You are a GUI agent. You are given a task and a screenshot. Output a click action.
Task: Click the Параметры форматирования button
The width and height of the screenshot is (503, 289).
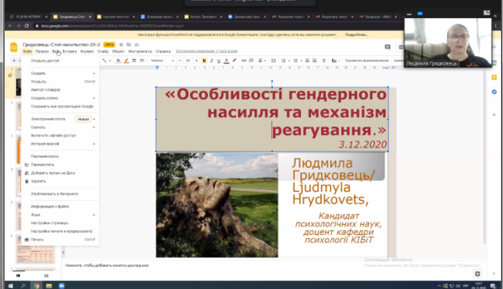(x=367, y=61)
